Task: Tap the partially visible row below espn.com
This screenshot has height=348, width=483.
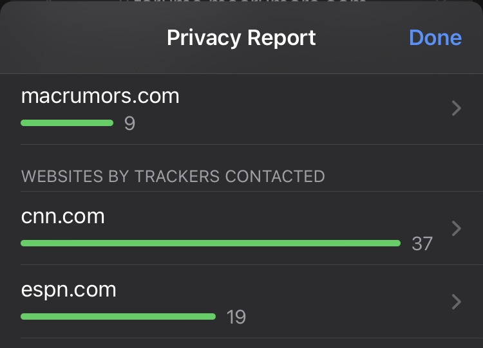Action: pyautogui.click(x=241, y=343)
